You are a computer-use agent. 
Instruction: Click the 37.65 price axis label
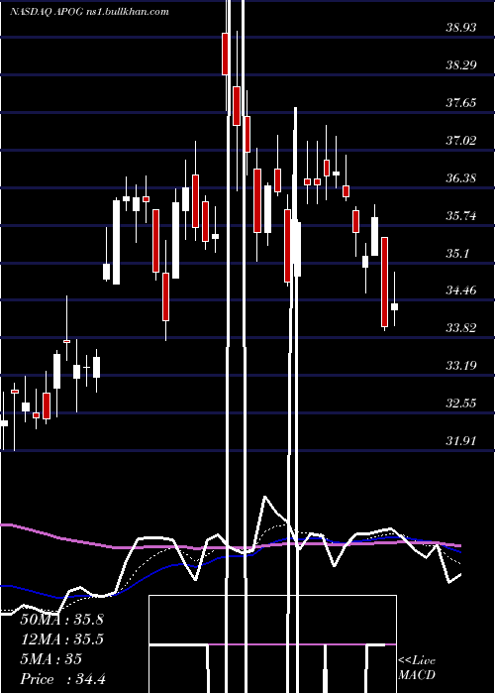(x=461, y=103)
